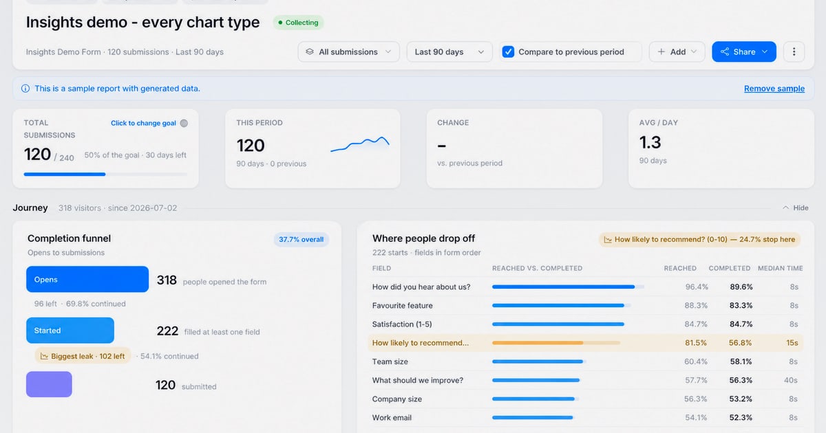The width and height of the screenshot is (826, 433).
Task: Click the MEDIAN TIME column header
Action: (781, 268)
